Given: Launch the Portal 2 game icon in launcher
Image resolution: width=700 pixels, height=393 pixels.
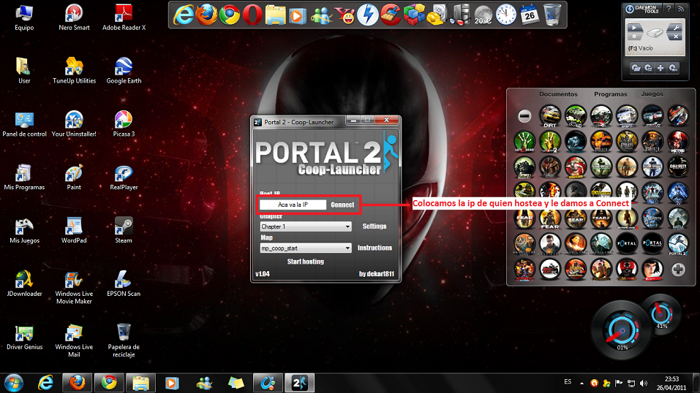Looking at the screenshot, I should click(678, 243).
